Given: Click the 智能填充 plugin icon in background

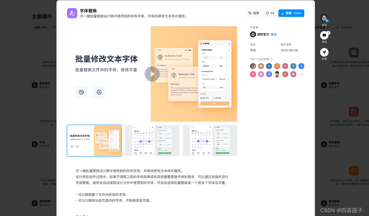Looking at the screenshot, I should 35,85.
